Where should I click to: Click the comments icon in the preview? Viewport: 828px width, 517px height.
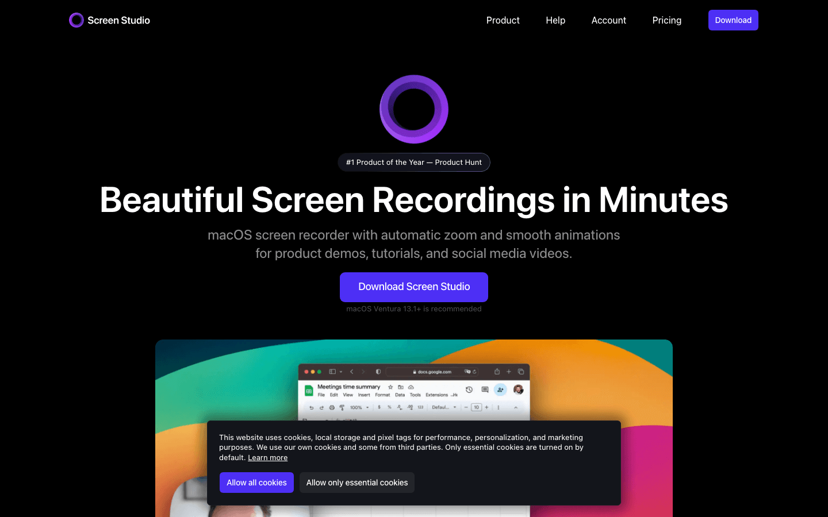tap(485, 389)
